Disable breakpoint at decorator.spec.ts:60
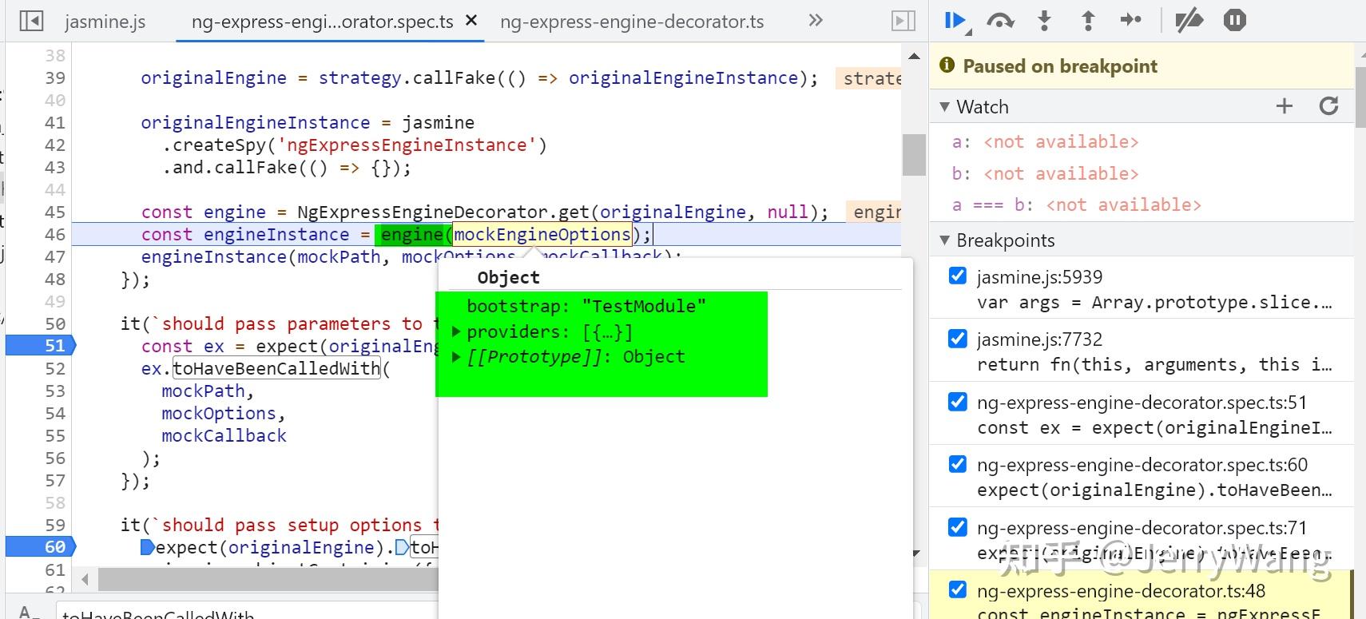1366x619 pixels. point(957,464)
